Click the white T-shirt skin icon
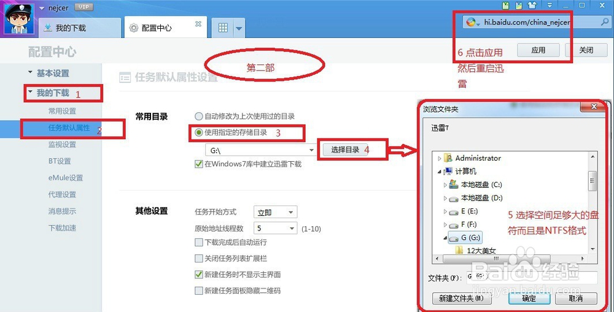 pos(531,6)
